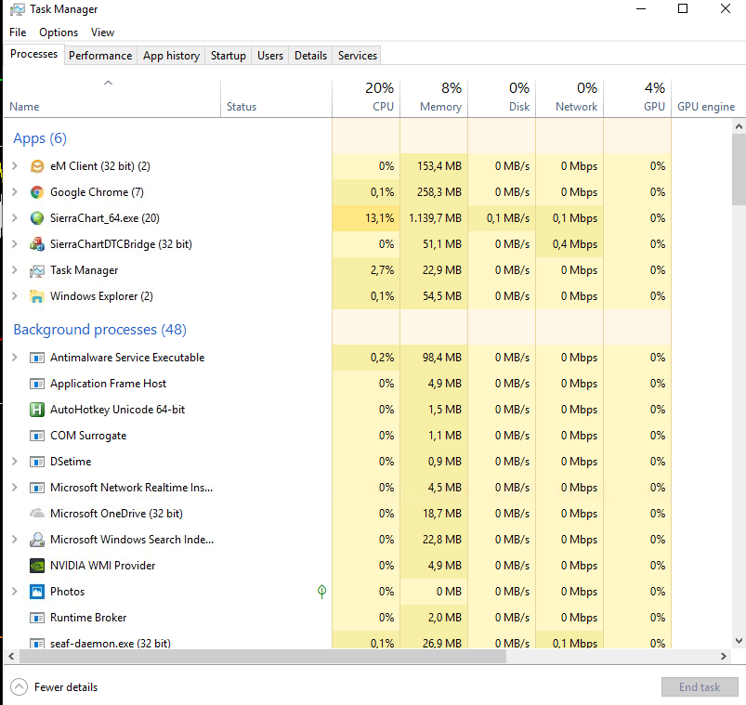Switch to the Services tab
Screen dimensions: 746x705
point(358,56)
